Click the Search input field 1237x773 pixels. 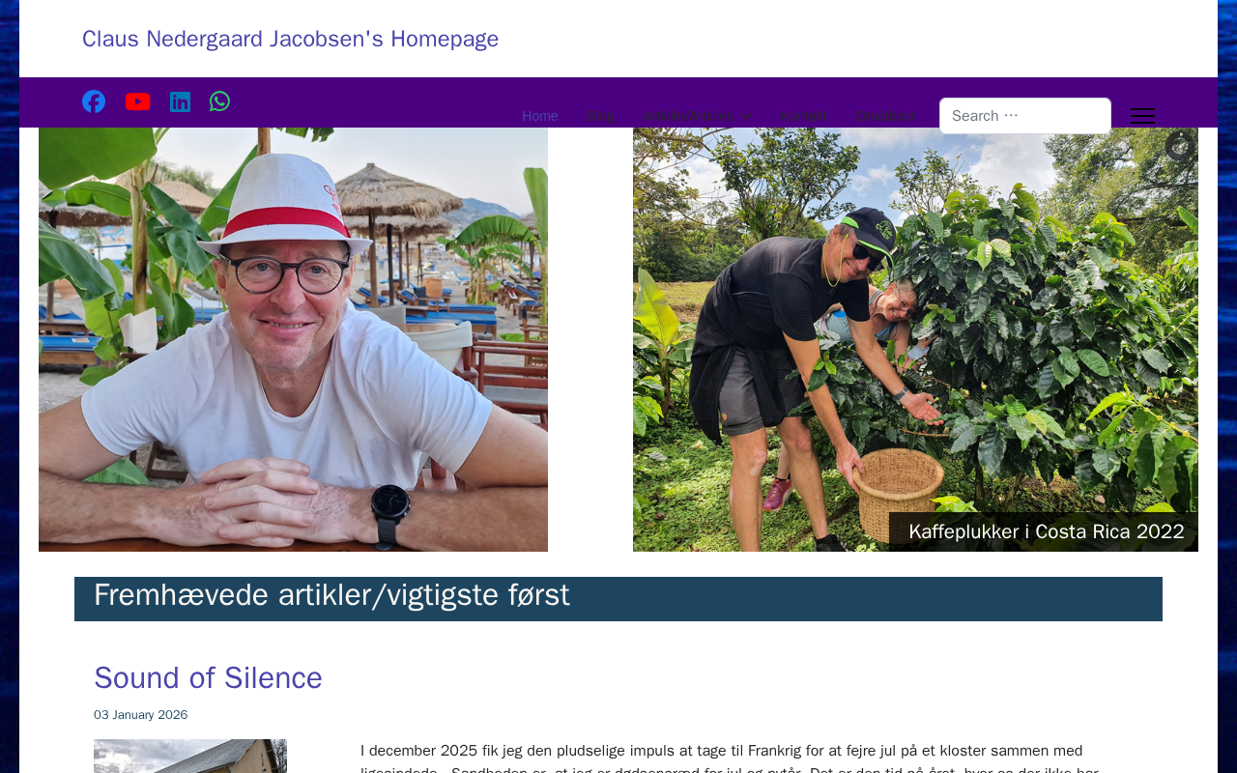pyautogui.click(x=1025, y=116)
